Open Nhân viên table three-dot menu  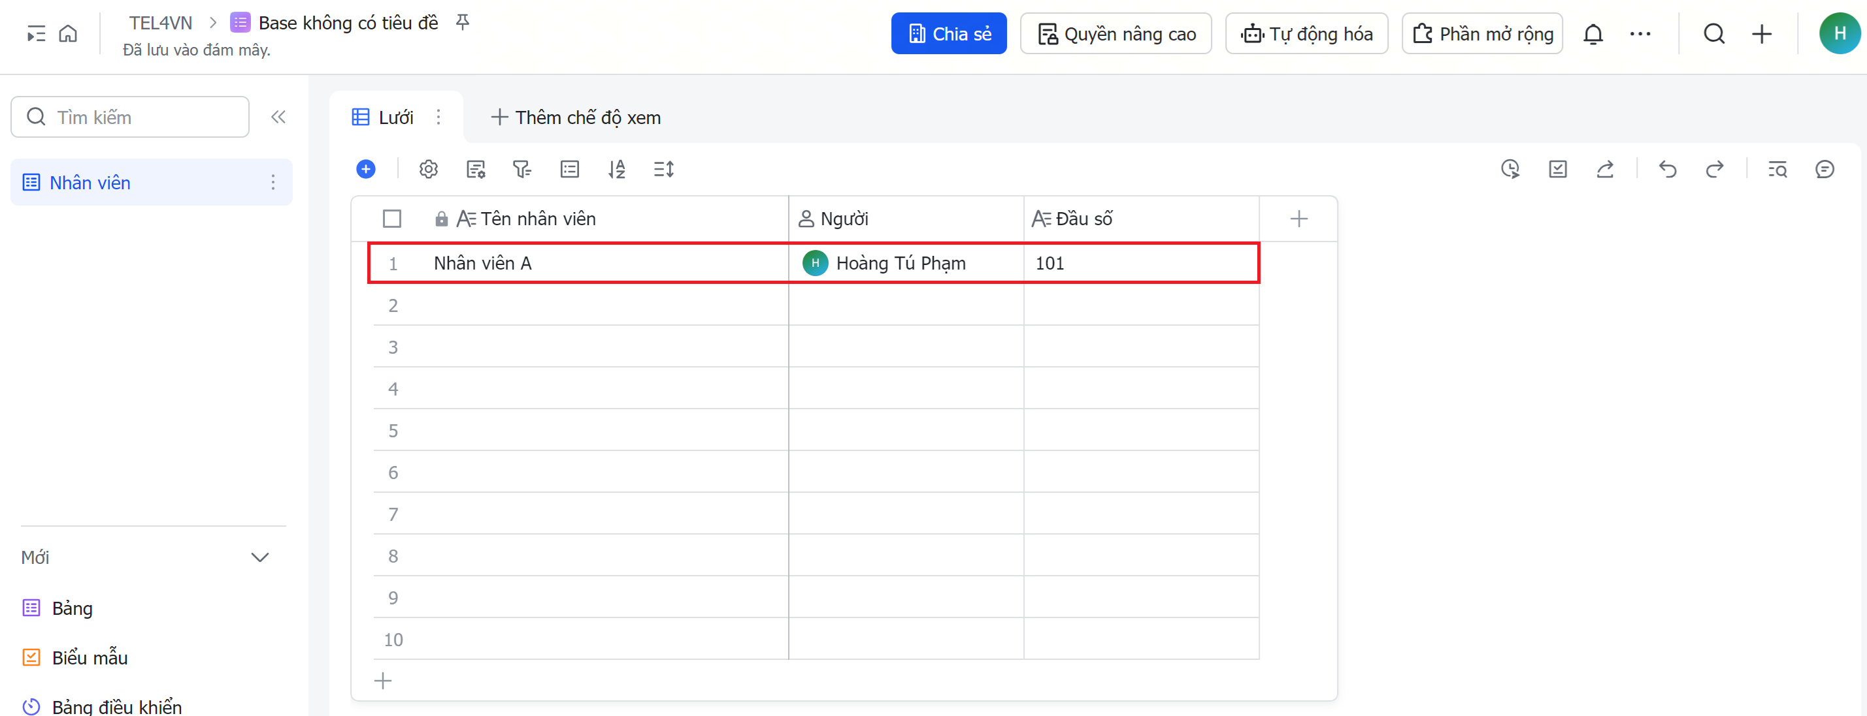[273, 183]
